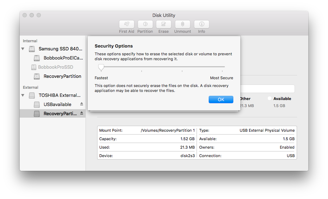Click the mount point /Volumes/RecoveryPartition 1
328x199 pixels.
[x=168, y=130]
